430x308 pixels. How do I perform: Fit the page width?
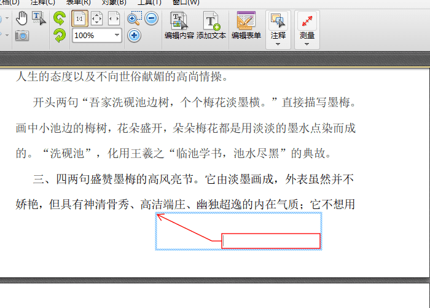click(114, 18)
